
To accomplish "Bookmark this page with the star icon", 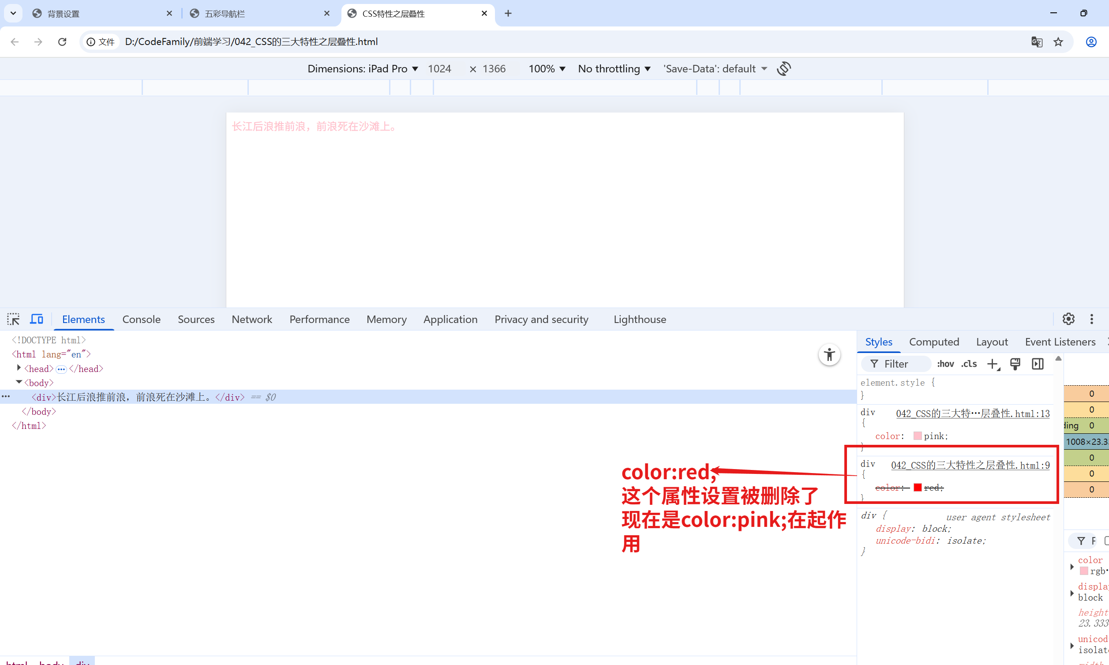I will 1058,41.
